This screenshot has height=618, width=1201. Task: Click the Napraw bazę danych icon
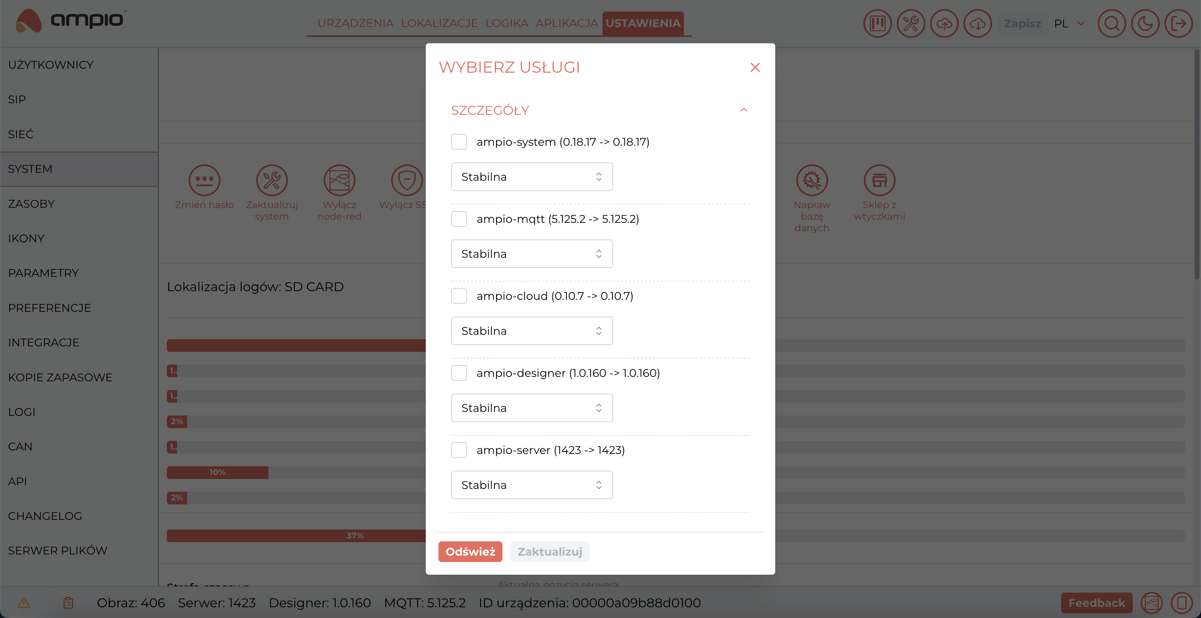pos(812,180)
